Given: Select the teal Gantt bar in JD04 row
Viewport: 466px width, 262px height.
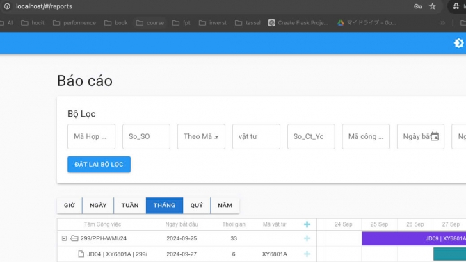Looking at the screenshot, I should click(449, 254).
